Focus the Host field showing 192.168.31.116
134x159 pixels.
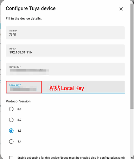(65, 51)
